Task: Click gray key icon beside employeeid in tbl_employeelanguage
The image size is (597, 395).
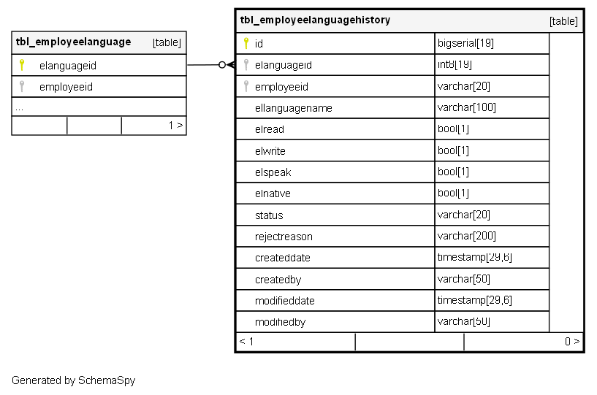Action: tap(22, 87)
